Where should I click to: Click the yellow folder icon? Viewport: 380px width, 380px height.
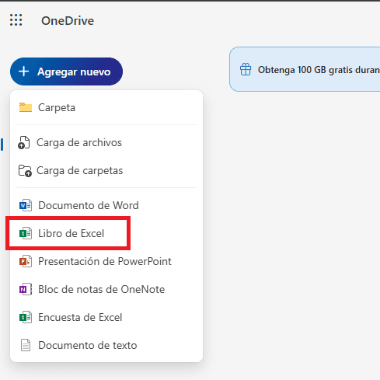tap(26, 107)
